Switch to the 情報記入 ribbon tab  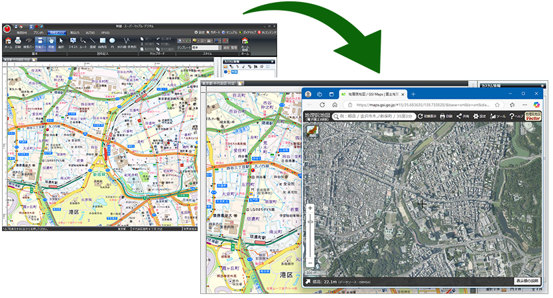point(57,32)
